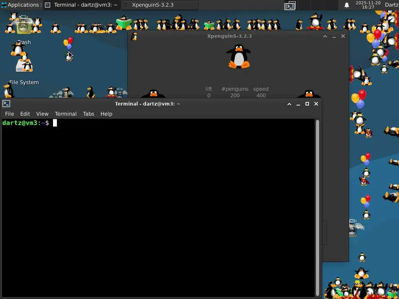Viewport: 399px width, 299px height.
Task: Open the File menu in Terminal
Action: click(9, 114)
